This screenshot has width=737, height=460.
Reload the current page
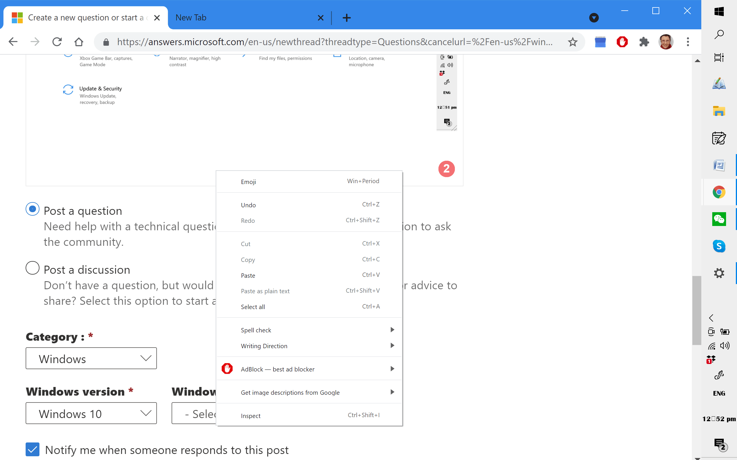(57, 42)
